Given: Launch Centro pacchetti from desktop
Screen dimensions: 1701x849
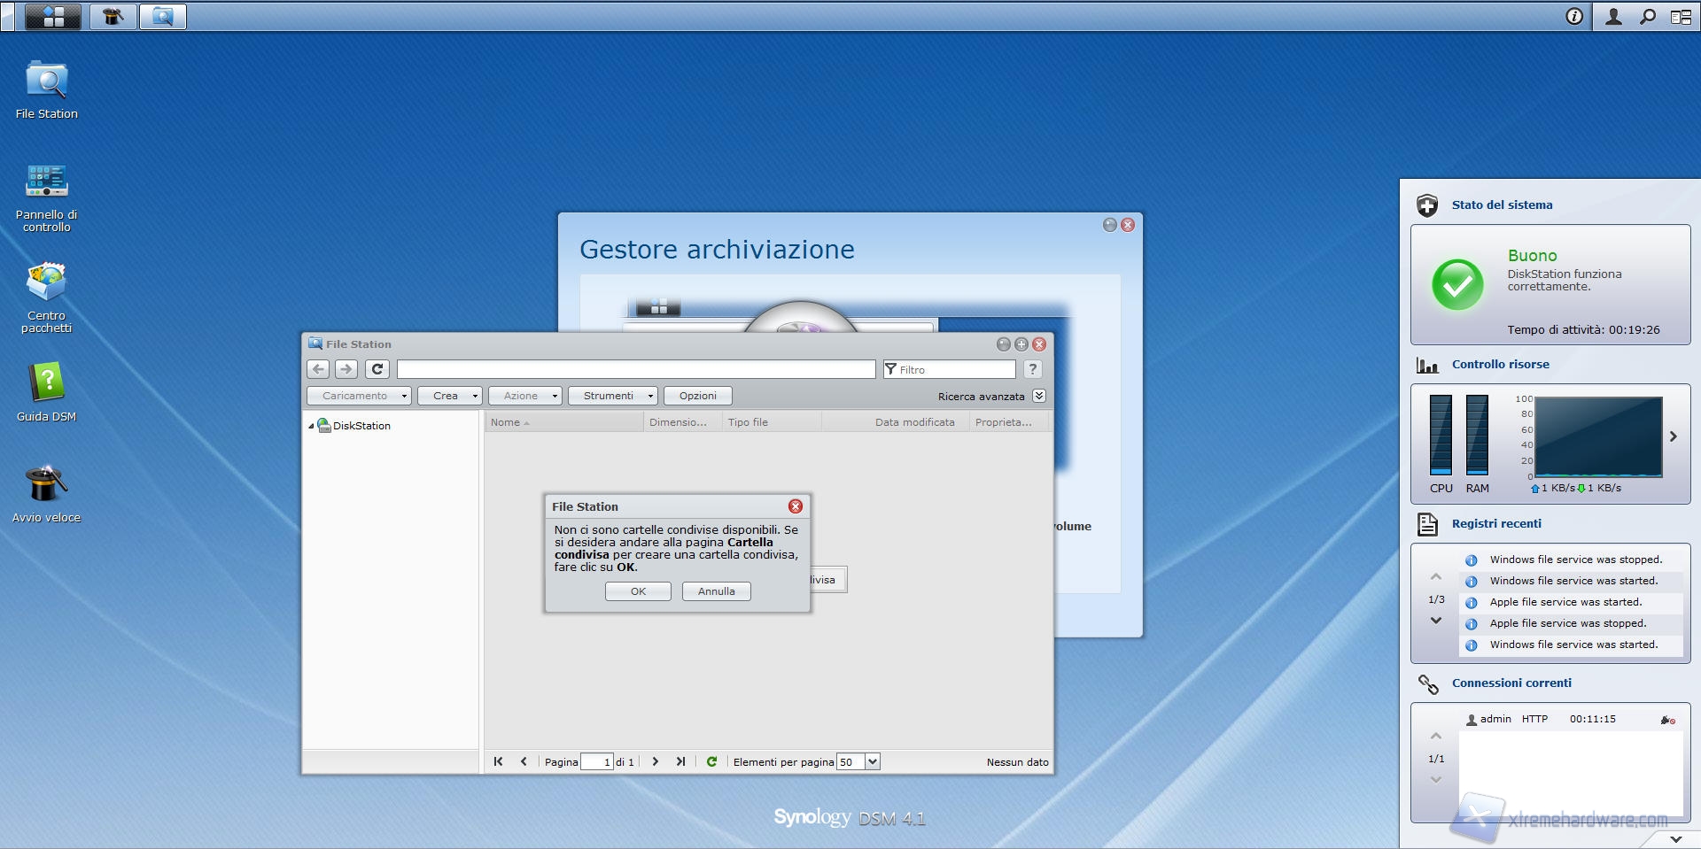Looking at the screenshot, I should [x=46, y=283].
